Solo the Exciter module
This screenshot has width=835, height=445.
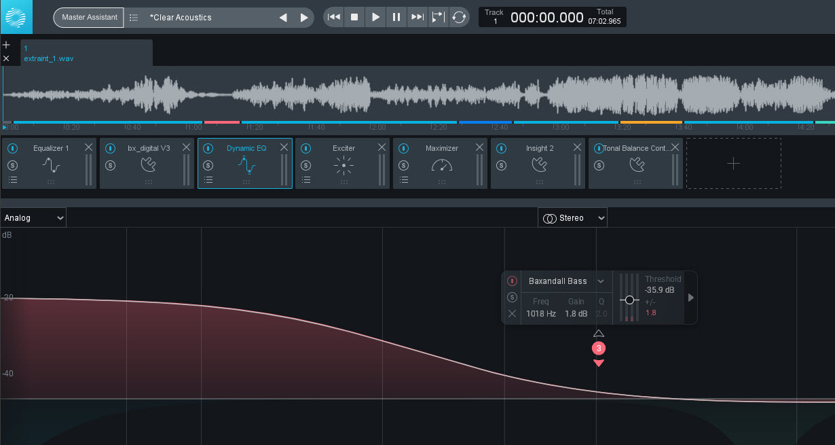click(306, 165)
